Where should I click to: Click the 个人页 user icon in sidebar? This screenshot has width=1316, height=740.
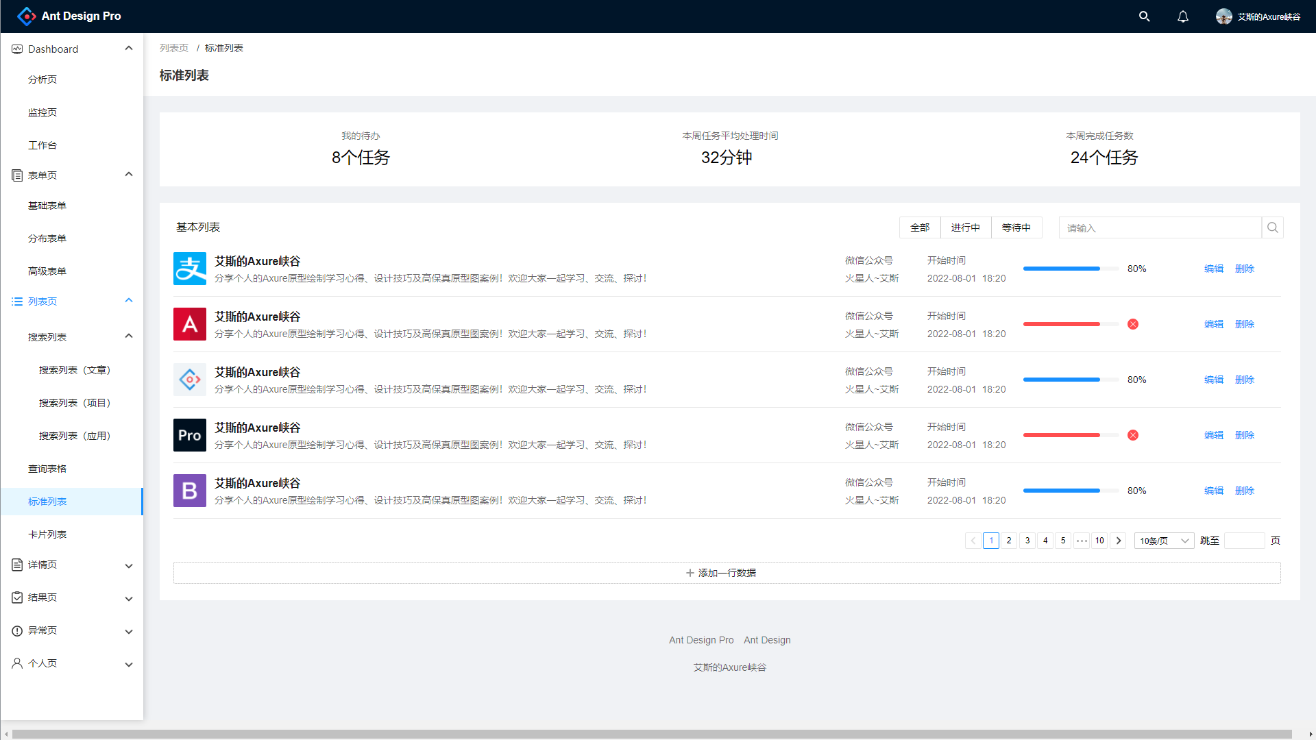[17, 663]
